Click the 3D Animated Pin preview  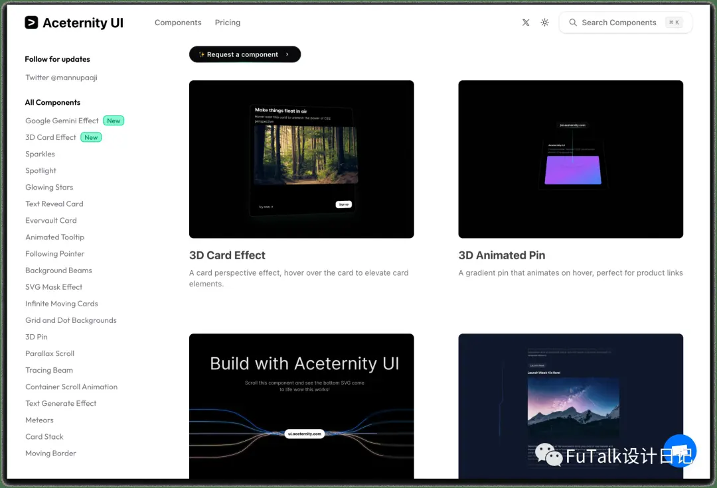click(571, 159)
